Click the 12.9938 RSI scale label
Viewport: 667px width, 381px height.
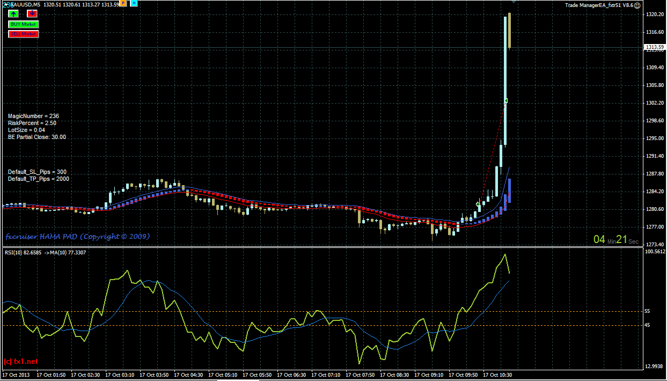click(x=655, y=366)
